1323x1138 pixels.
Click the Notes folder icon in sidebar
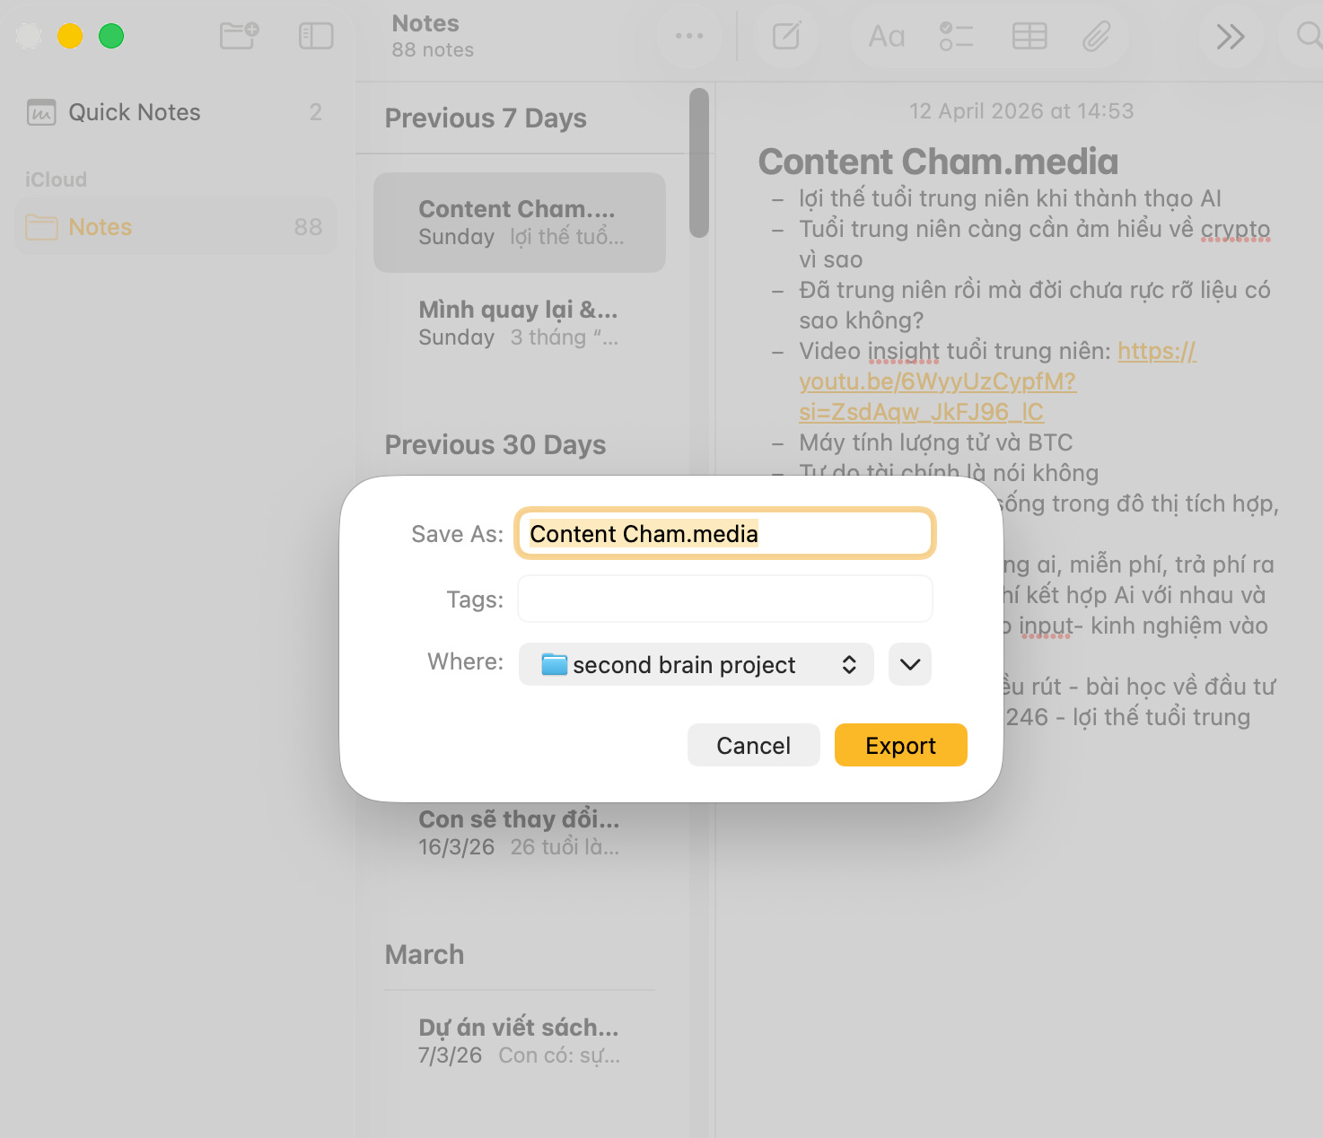coord(41,227)
